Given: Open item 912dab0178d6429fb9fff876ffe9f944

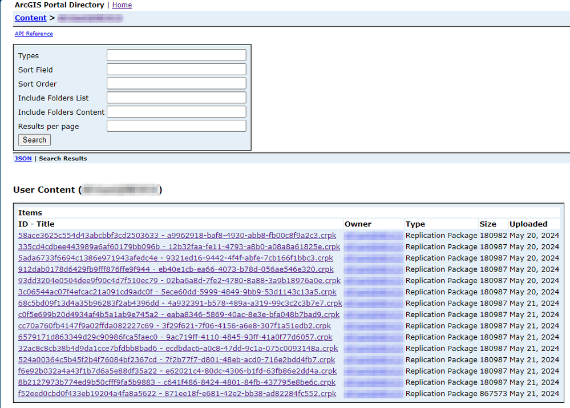Looking at the screenshot, I should [176, 269].
